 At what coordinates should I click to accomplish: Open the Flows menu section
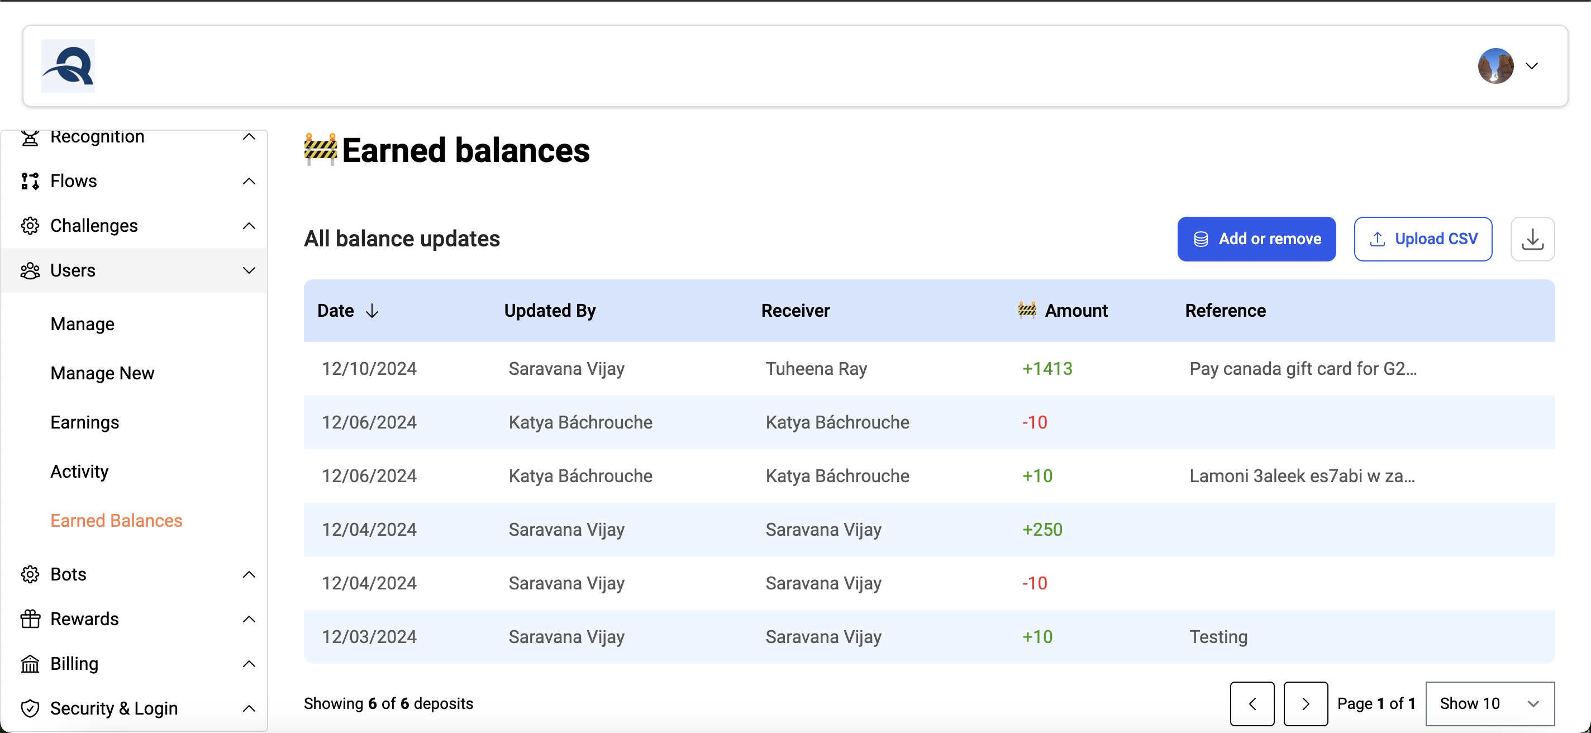(135, 181)
